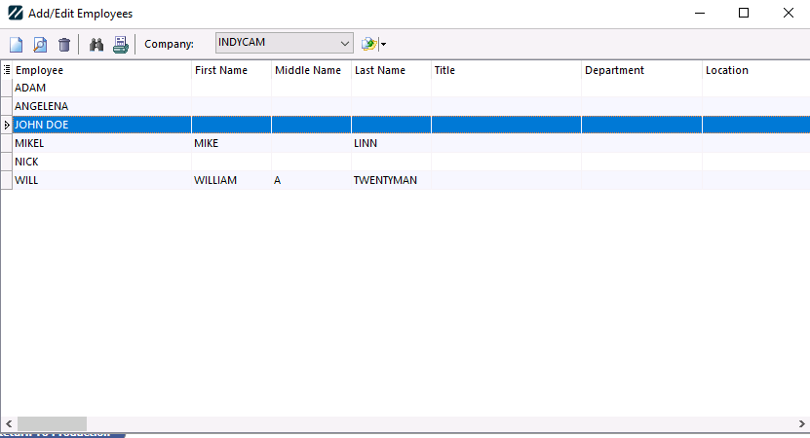810x438 pixels.
Task: Click the app logo in title bar
Action: click(x=16, y=14)
